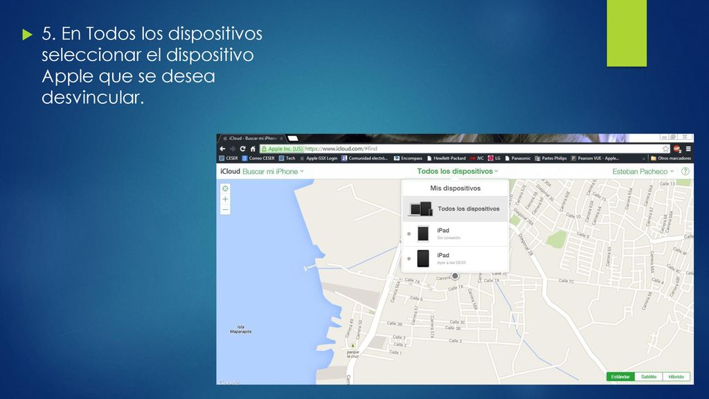Screen dimensions: 709x399
Task: Open a new browser tab
Action: click(x=293, y=139)
